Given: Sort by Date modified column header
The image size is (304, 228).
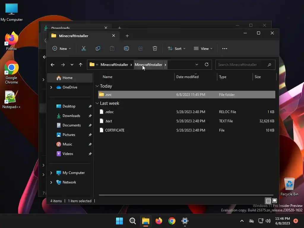Looking at the screenshot, I should (196, 77).
